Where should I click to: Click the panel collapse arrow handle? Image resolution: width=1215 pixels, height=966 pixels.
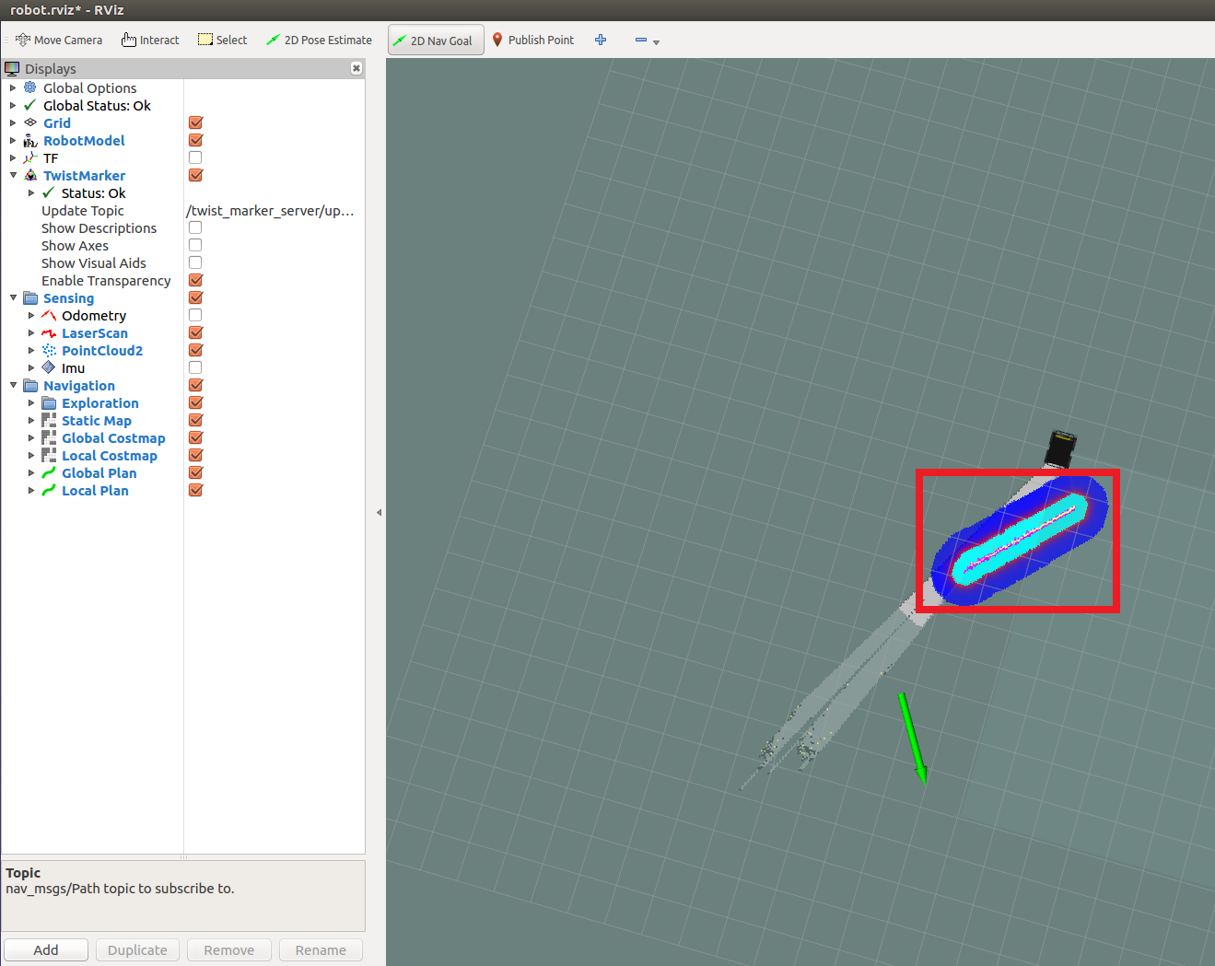tap(379, 512)
